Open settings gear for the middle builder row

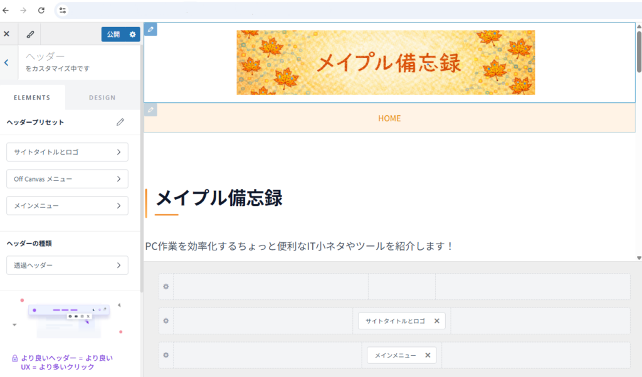(166, 321)
